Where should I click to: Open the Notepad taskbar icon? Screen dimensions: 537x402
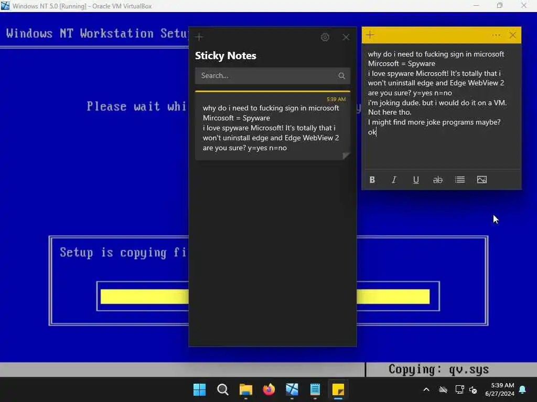point(315,389)
